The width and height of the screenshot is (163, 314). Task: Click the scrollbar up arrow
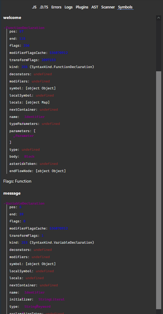(158, 18)
